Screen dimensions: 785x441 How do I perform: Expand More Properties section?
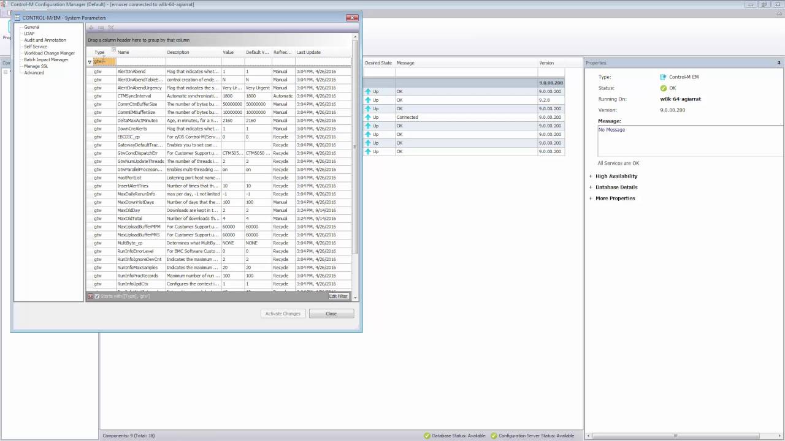pyautogui.click(x=591, y=198)
